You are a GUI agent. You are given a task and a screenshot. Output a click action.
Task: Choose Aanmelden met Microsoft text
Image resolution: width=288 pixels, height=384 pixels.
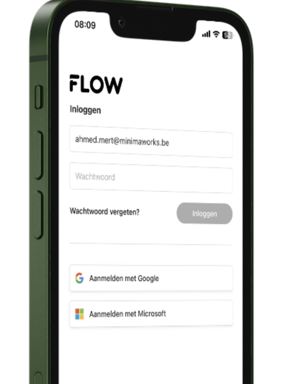tap(128, 313)
